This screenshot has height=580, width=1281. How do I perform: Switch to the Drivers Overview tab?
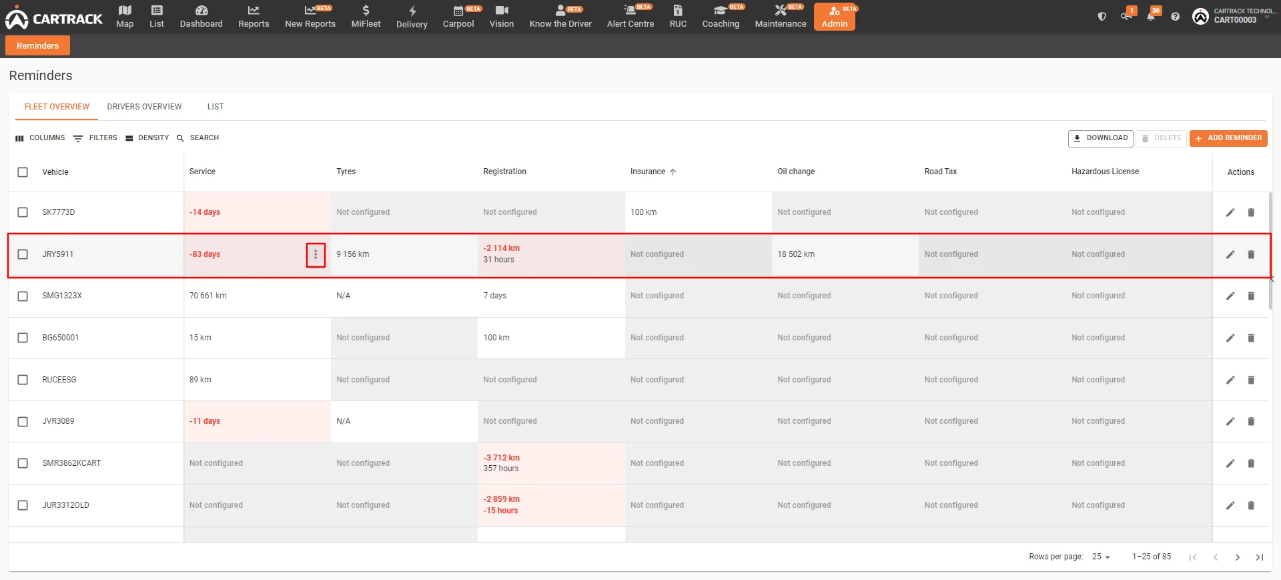click(x=144, y=107)
